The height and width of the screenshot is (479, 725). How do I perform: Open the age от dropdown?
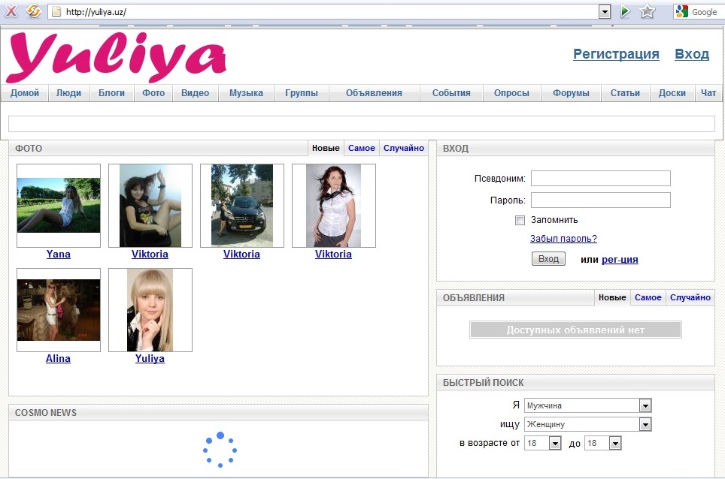(543, 443)
